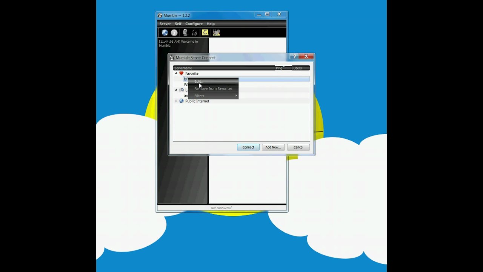Click the red heart Favorite icon

[x=181, y=73]
